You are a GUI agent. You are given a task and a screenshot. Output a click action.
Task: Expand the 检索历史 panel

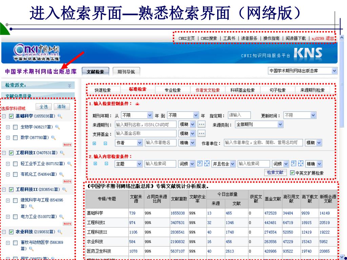point(69,86)
